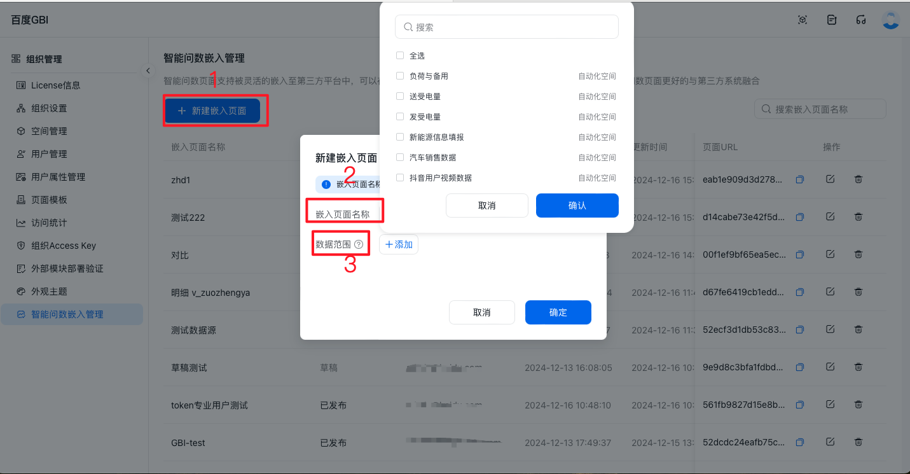Copy URL of the 草稿测试 row
The width and height of the screenshot is (910, 474).
coord(801,368)
